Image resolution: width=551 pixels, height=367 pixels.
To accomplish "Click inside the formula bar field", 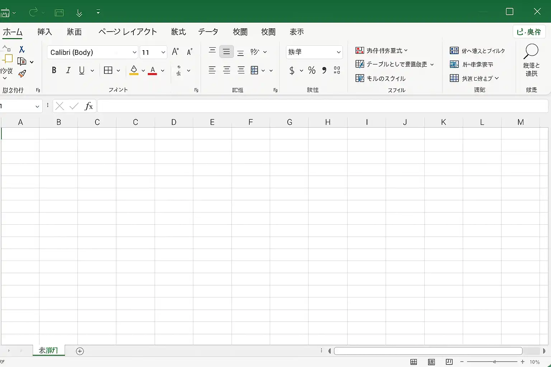I will (x=322, y=106).
